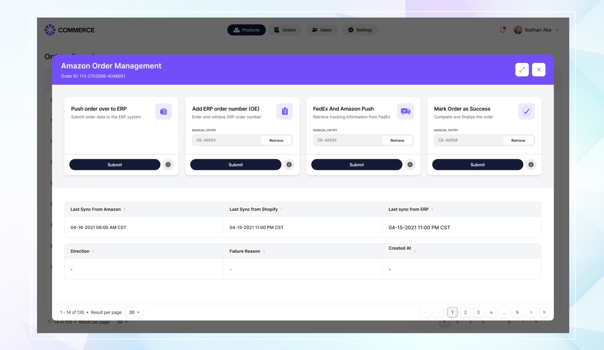The width and height of the screenshot is (604, 350).
Task: Submit the Push order over to ERP
Action: coord(115,165)
